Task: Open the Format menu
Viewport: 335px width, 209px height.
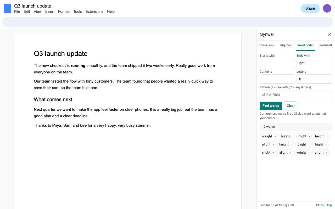Action: point(64,11)
